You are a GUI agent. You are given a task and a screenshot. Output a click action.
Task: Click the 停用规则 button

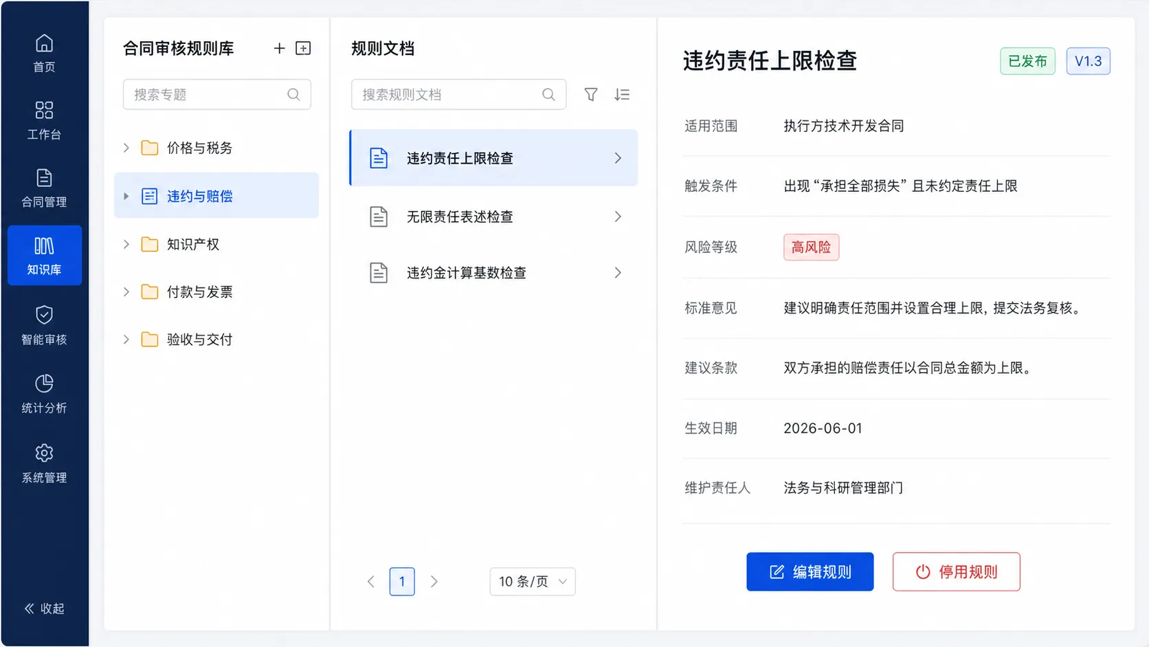957,572
